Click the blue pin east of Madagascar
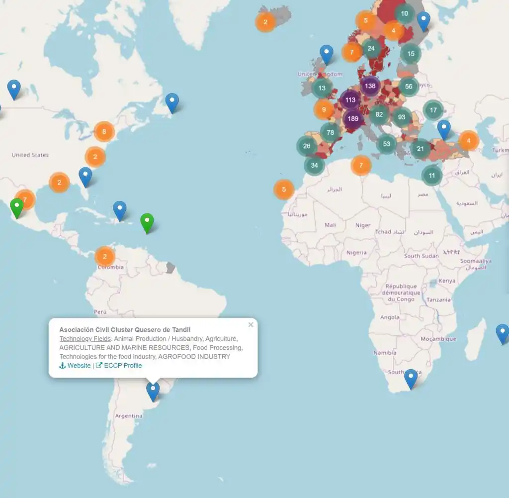Viewport: 509px width, 498px height. pos(503,334)
